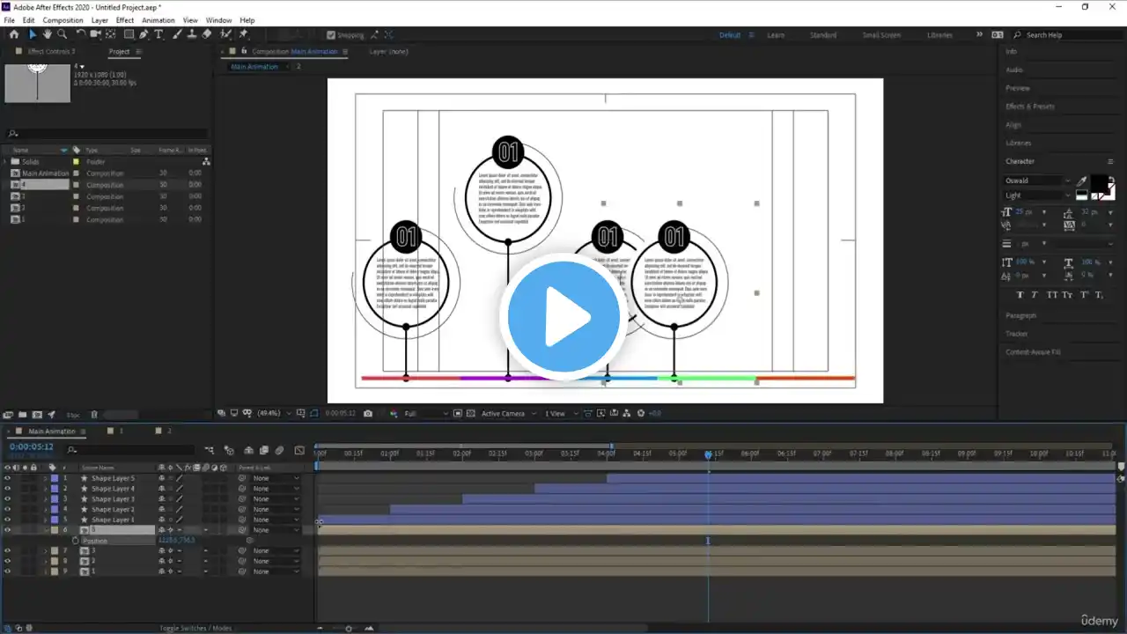Open the File menu
This screenshot has width=1127, height=634.
point(9,20)
